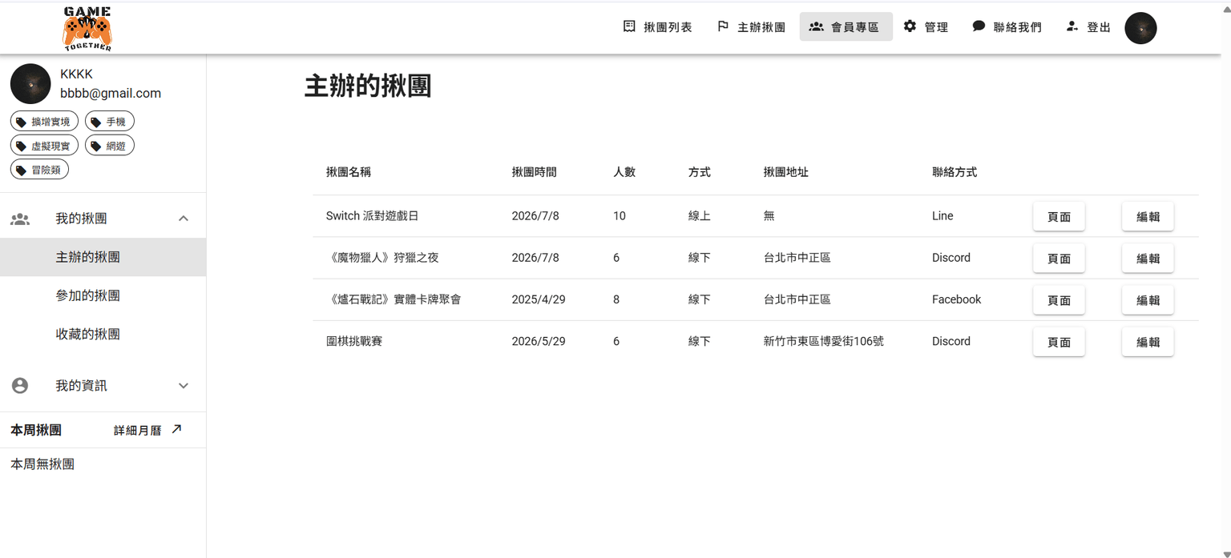Click the tag icon on 冒險類 chip
Image resolution: width=1231 pixels, height=558 pixels.
[x=22, y=170]
